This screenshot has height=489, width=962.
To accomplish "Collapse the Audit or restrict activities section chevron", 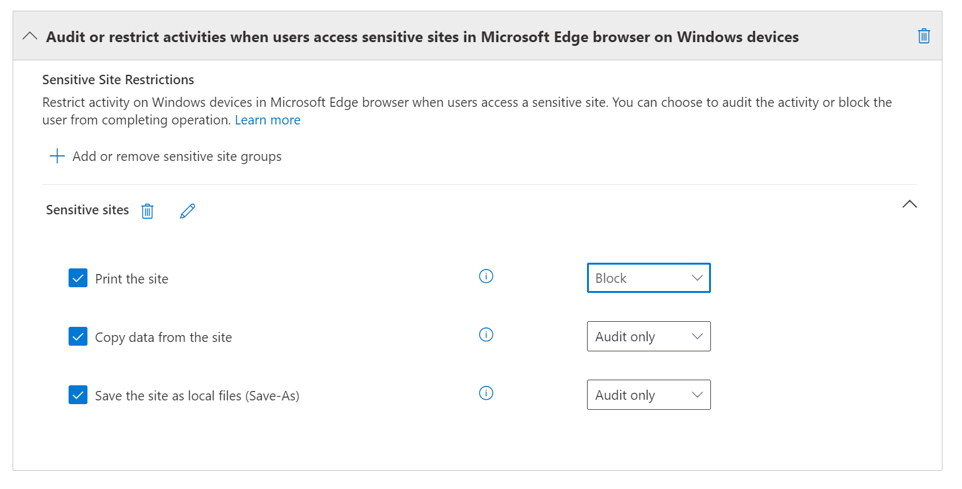I will click(30, 36).
